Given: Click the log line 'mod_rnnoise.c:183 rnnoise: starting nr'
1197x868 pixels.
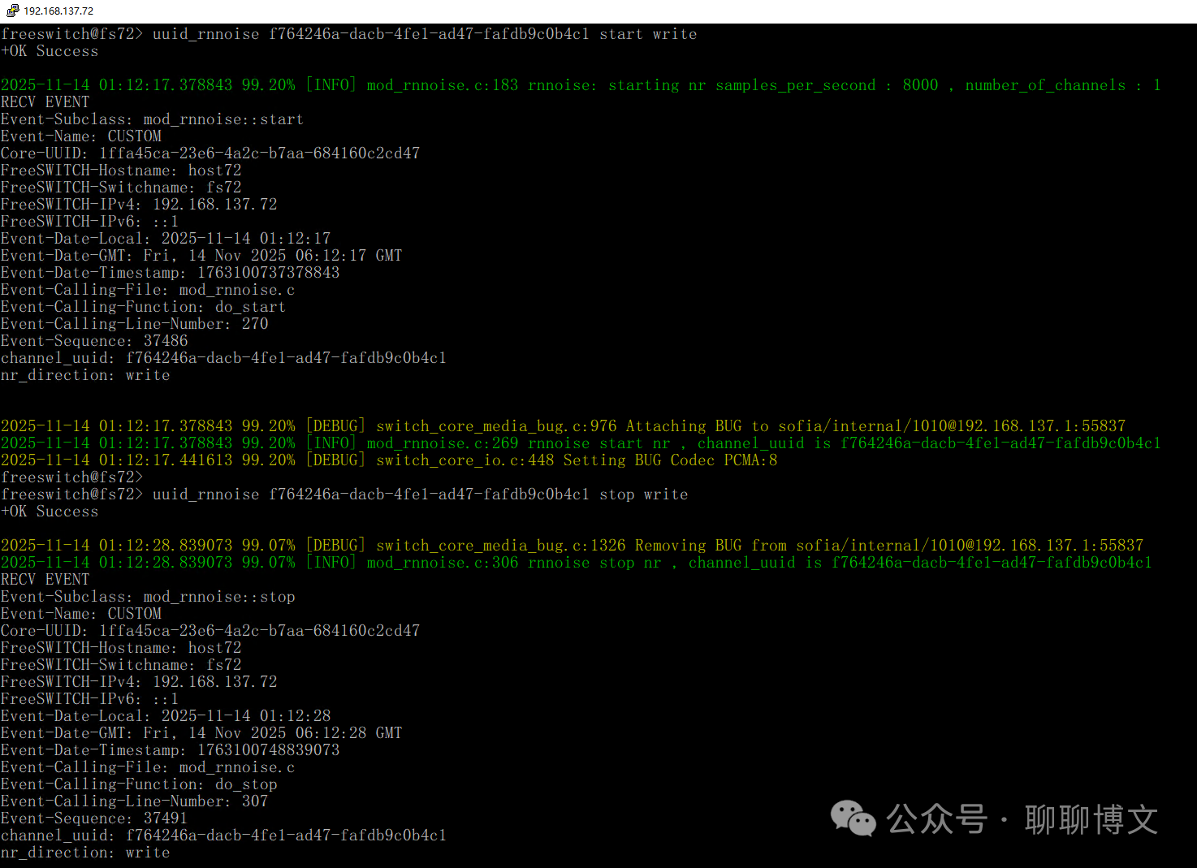Looking at the screenshot, I should [581, 85].
